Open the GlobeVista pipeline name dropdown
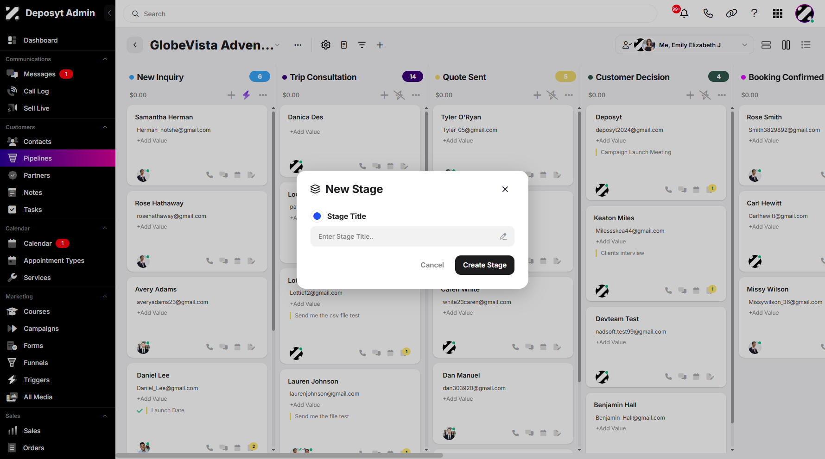This screenshot has height=459, width=825. coord(277,45)
